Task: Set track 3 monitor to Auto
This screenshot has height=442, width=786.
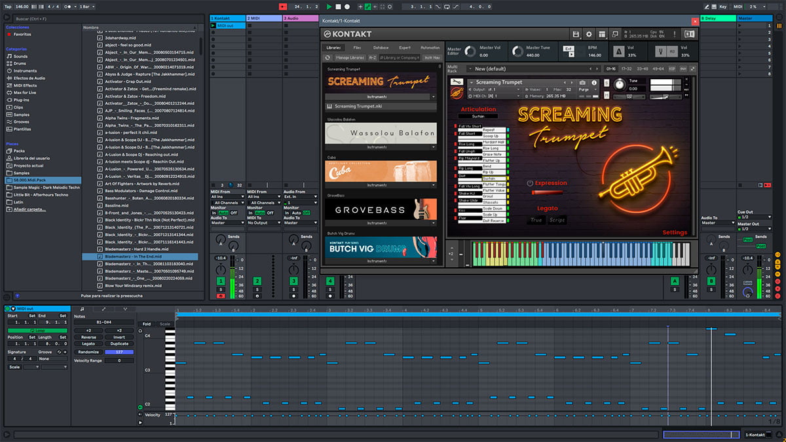Action: [x=297, y=213]
